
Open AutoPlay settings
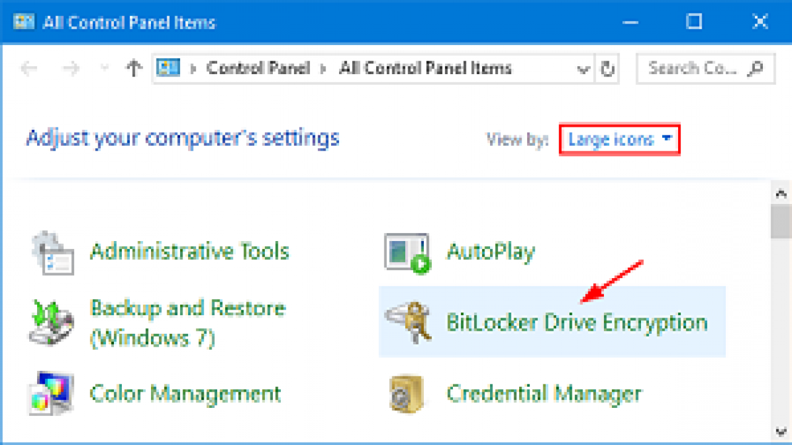(x=490, y=251)
